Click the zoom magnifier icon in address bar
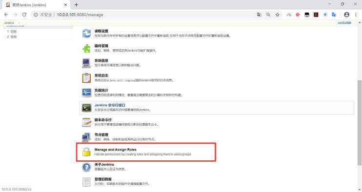Viewport: 362px width, 192px height. click(x=268, y=15)
